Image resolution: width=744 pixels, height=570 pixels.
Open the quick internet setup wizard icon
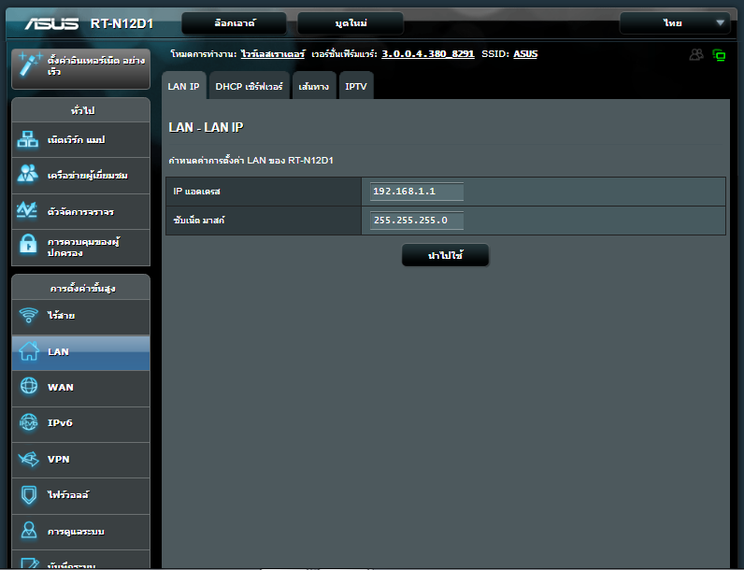coord(29,65)
